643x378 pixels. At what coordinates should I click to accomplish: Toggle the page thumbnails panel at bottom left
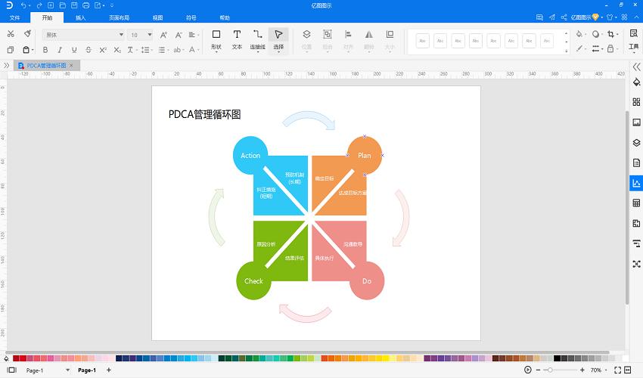click(x=12, y=370)
